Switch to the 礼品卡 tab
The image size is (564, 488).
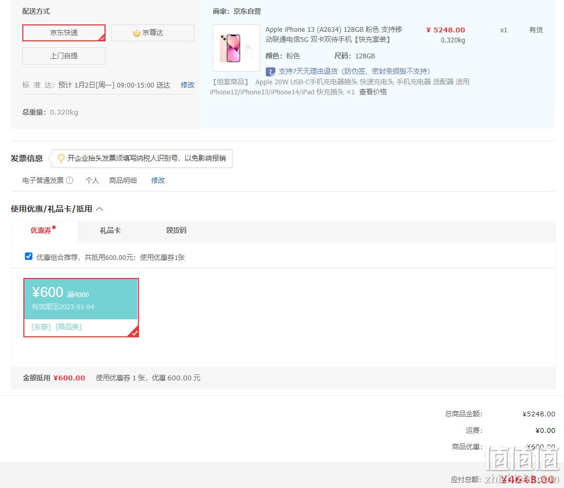[x=110, y=231]
